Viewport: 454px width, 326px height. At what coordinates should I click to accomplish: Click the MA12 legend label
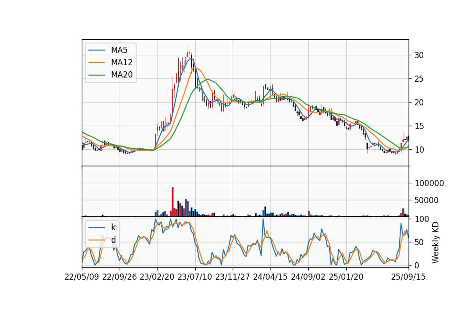click(x=122, y=62)
